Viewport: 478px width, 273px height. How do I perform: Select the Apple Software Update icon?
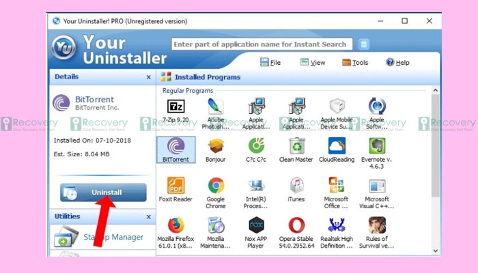point(377,106)
